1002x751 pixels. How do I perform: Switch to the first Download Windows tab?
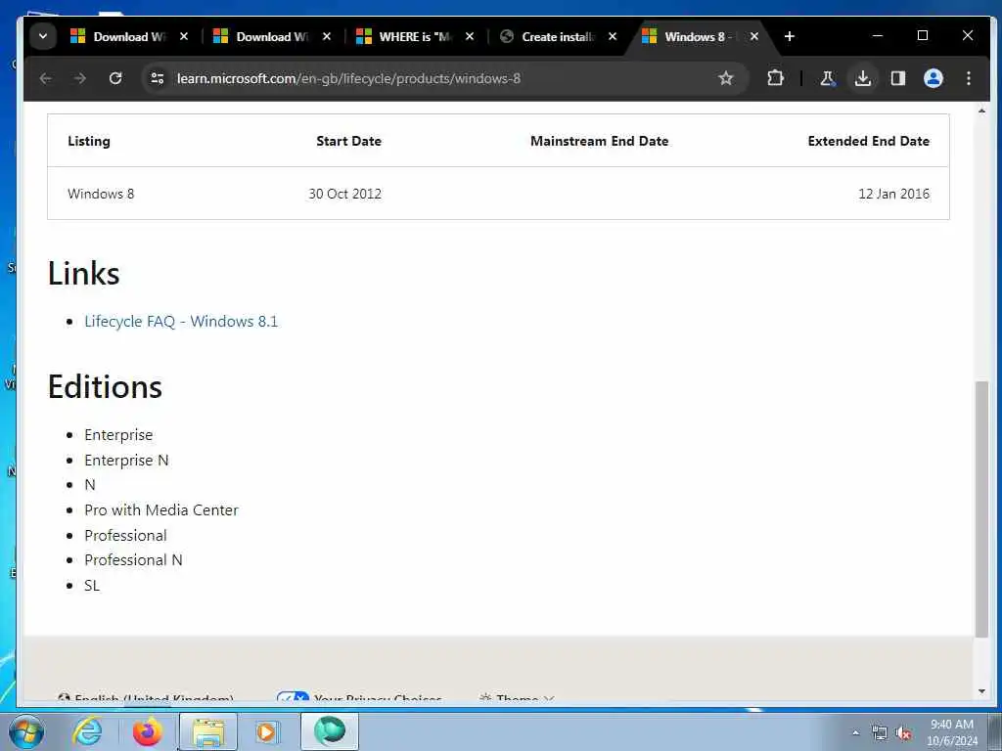pyautogui.click(x=130, y=36)
